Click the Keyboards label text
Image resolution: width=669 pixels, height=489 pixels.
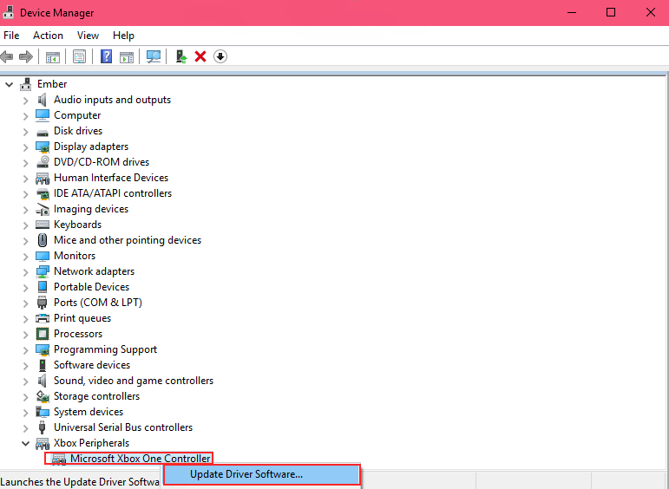pyautogui.click(x=77, y=225)
